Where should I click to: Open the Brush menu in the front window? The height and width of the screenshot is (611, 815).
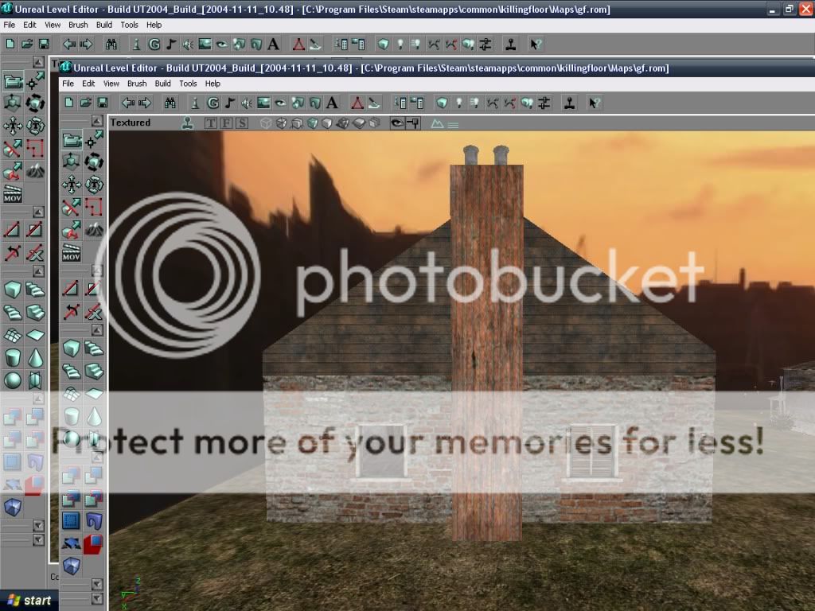[137, 84]
